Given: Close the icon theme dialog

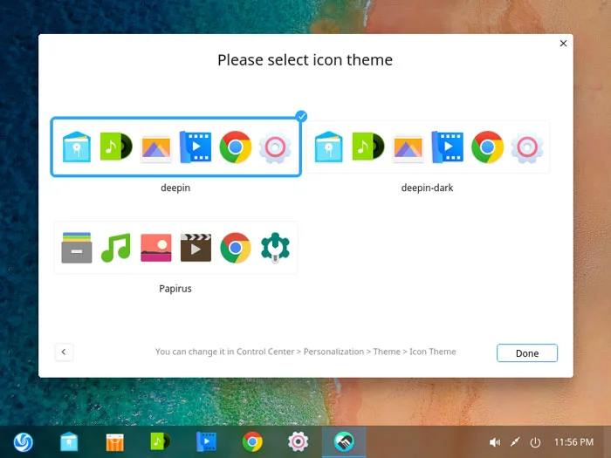Looking at the screenshot, I should point(563,44).
